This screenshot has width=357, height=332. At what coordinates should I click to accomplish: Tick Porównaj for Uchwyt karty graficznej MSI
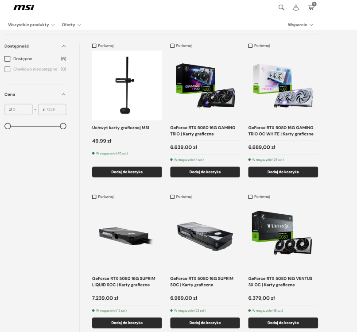(x=94, y=46)
